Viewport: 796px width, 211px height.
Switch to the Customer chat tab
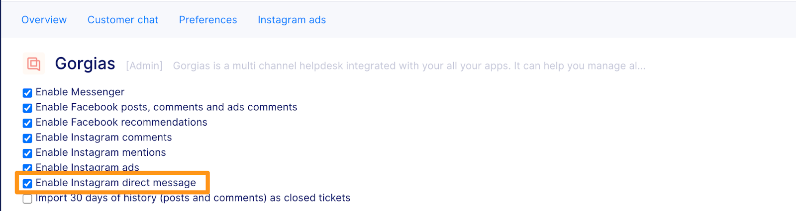123,20
